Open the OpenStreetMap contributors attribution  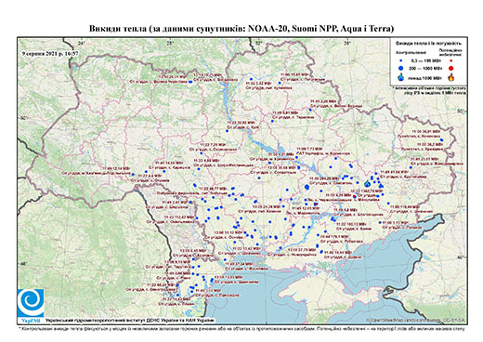pyautogui.click(x=416, y=320)
